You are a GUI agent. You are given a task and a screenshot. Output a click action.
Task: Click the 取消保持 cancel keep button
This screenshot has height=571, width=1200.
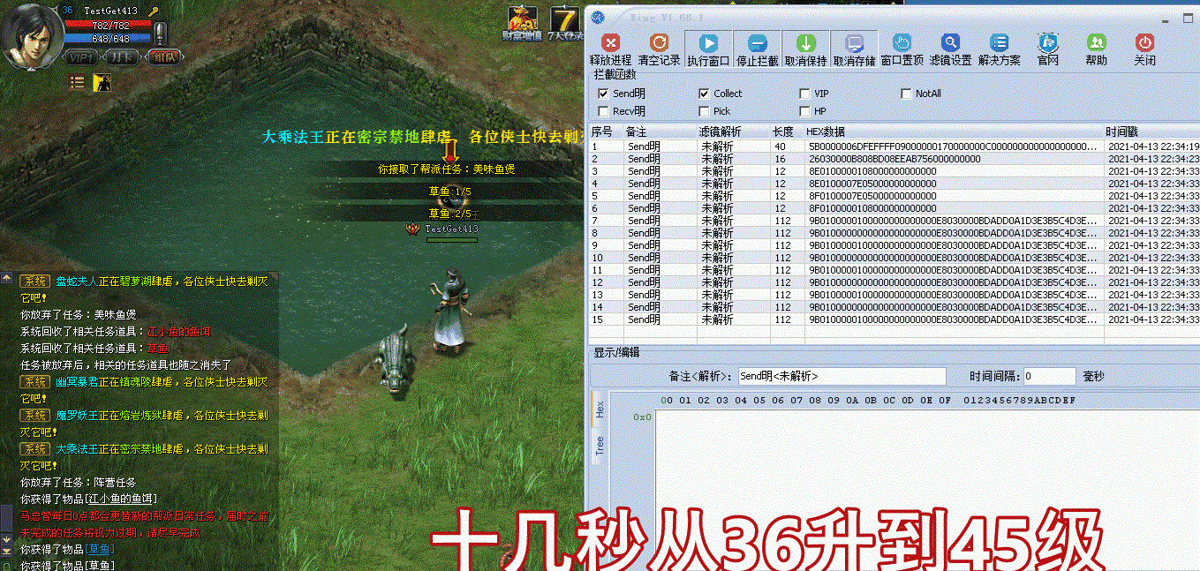(805, 49)
